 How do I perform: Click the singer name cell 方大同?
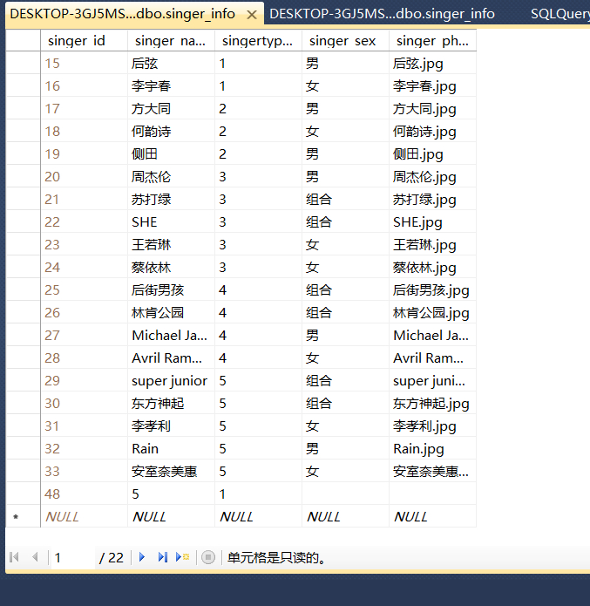[171, 109]
